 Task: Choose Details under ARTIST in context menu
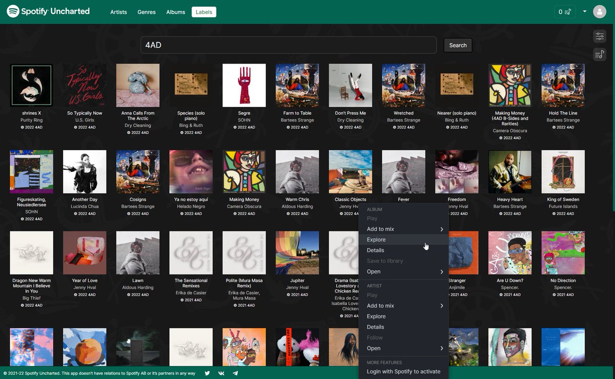click(404, 327)
